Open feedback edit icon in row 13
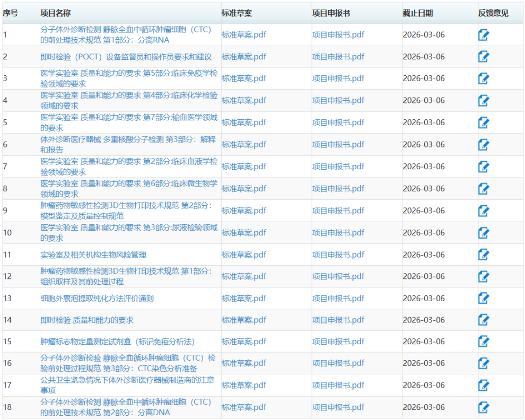Image resolution: width=525 pixels, height=420 pixels. tap(483, 298)
